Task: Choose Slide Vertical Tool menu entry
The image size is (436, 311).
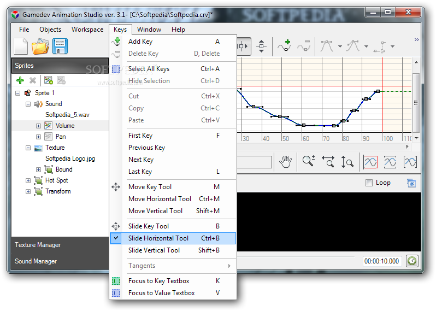Action: click(x=173, y=250)
